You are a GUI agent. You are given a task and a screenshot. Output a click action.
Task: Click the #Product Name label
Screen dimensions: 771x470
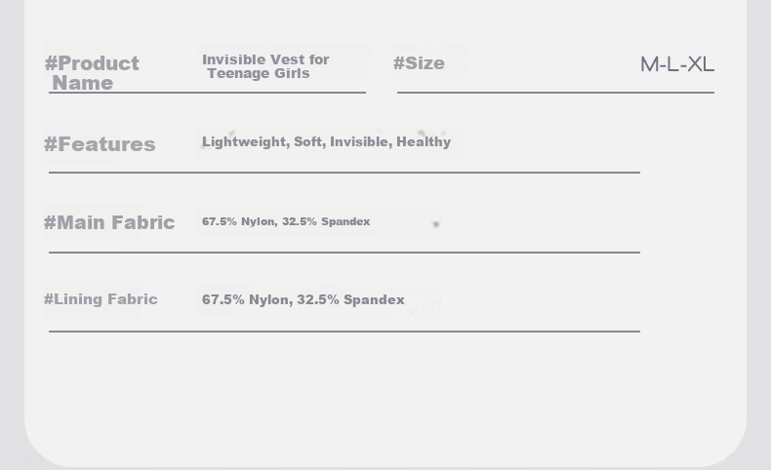pyautogui.click(x=92, y=73)
